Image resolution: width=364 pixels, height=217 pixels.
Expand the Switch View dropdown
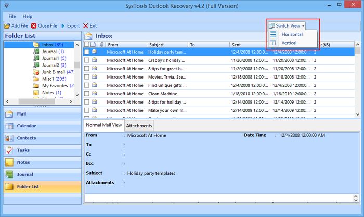(x=287, y=25)
